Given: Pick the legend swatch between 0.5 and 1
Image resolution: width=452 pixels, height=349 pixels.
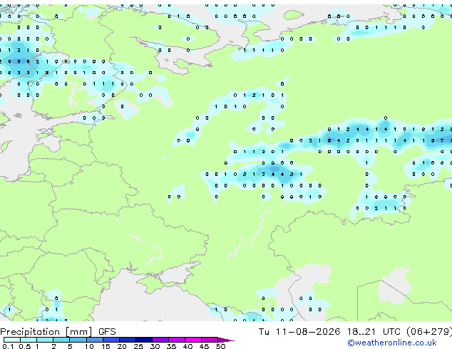Looking at the screenshot, I should 29,340.
